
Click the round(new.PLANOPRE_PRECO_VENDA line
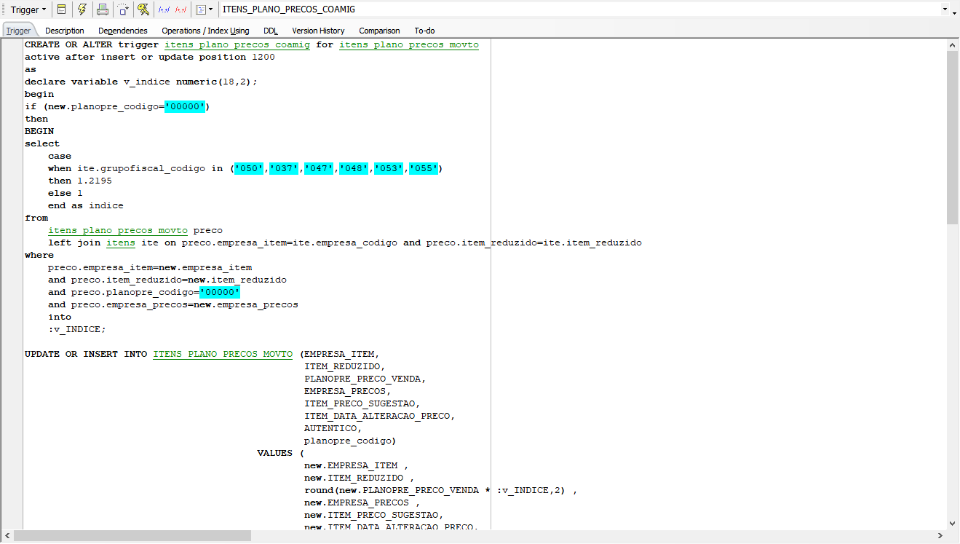click(x=441, y=490)
